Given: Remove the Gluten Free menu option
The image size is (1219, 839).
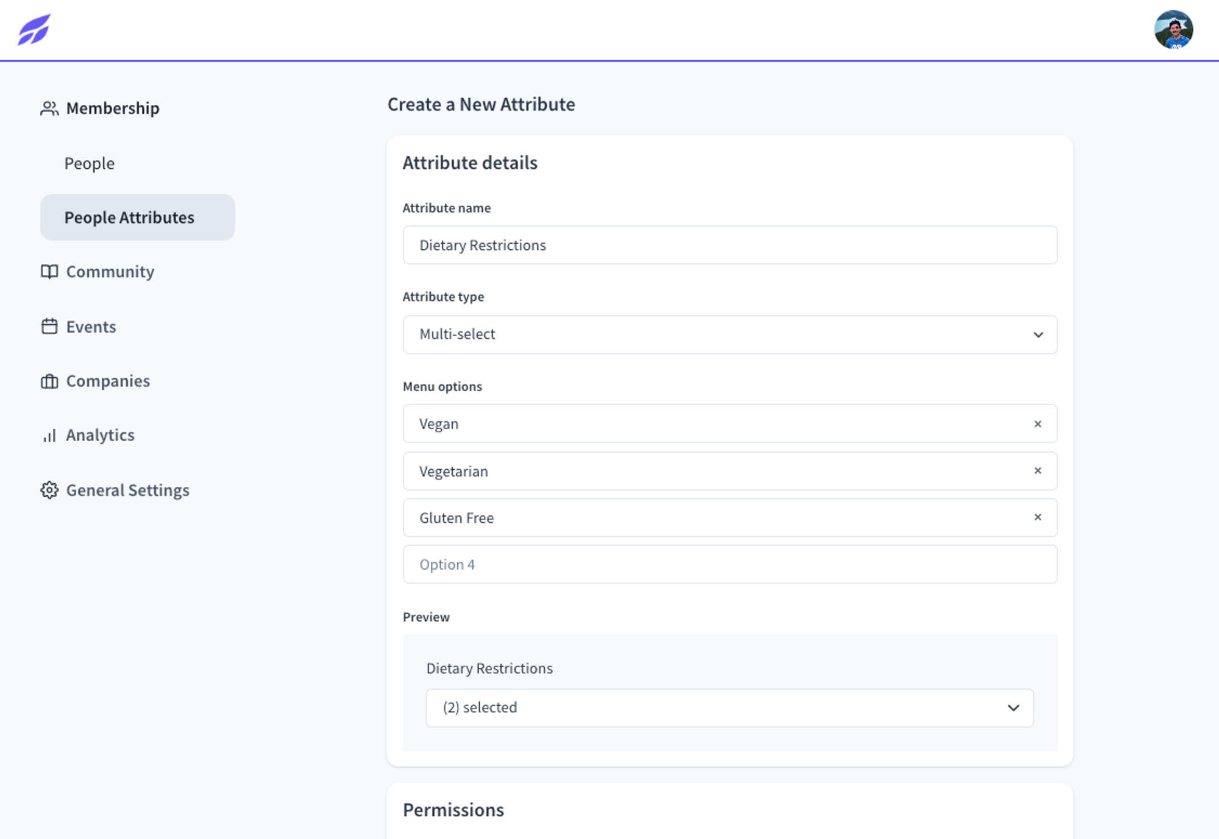Looking at the screenshot, I should [1037, 517].
